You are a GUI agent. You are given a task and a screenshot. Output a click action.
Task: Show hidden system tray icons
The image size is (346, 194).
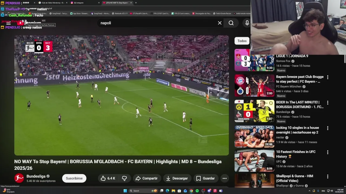[x=310, y=191]
